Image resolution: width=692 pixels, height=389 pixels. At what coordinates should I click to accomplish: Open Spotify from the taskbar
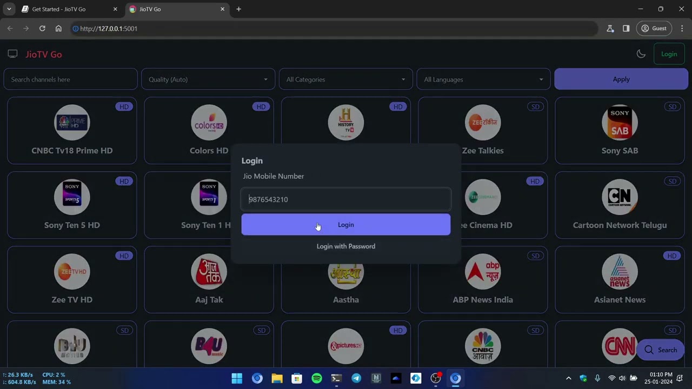point(317,378)
